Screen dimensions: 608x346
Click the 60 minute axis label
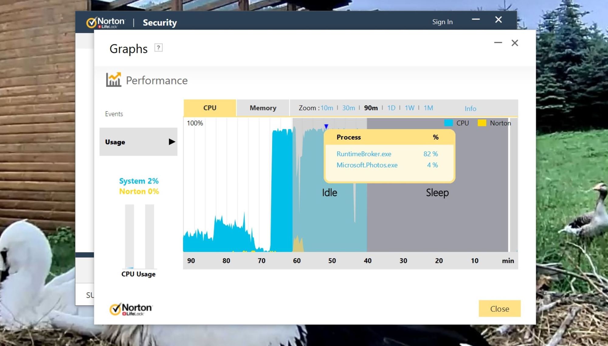click(x=297, y=261)
